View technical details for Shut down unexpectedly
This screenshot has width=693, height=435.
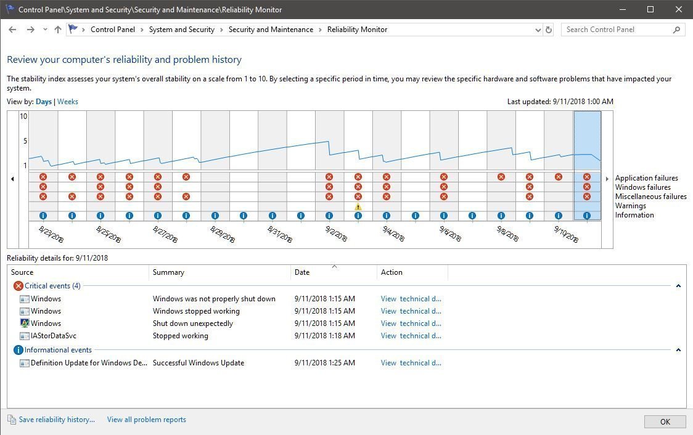[x=411, y=323]
